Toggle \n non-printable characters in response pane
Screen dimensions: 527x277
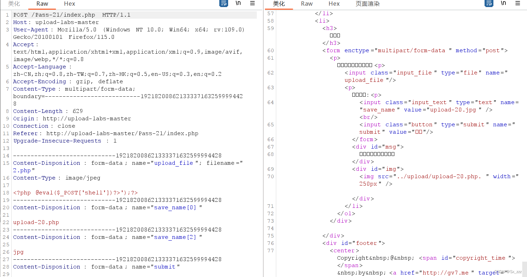[x=503, y=3]
